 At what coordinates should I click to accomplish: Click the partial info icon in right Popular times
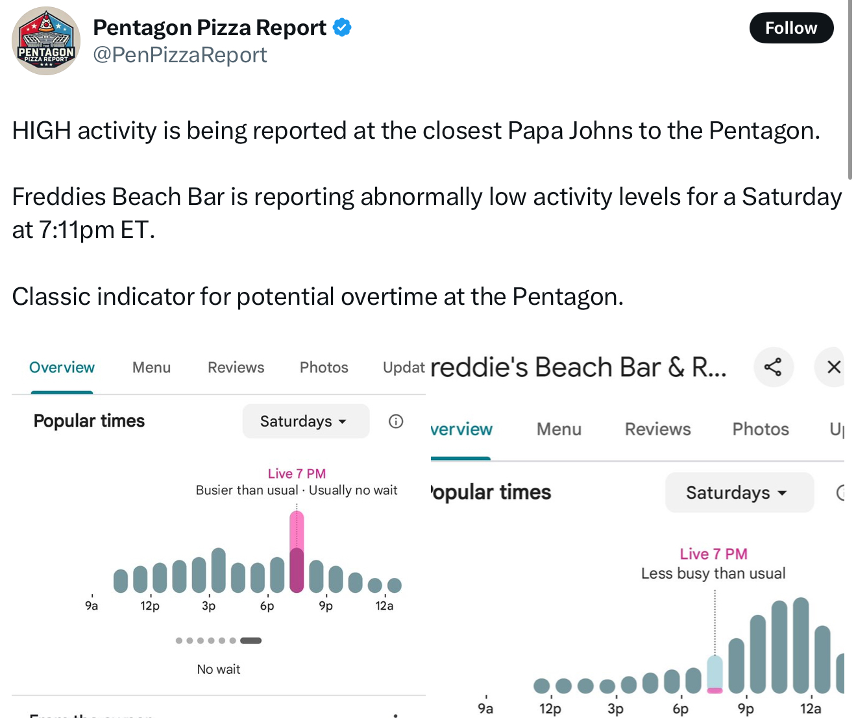pos(840,493)
